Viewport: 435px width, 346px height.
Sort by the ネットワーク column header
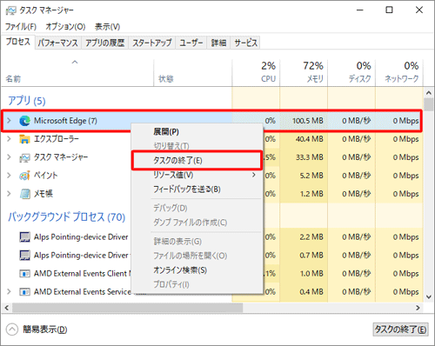click(x=399, y=72)
